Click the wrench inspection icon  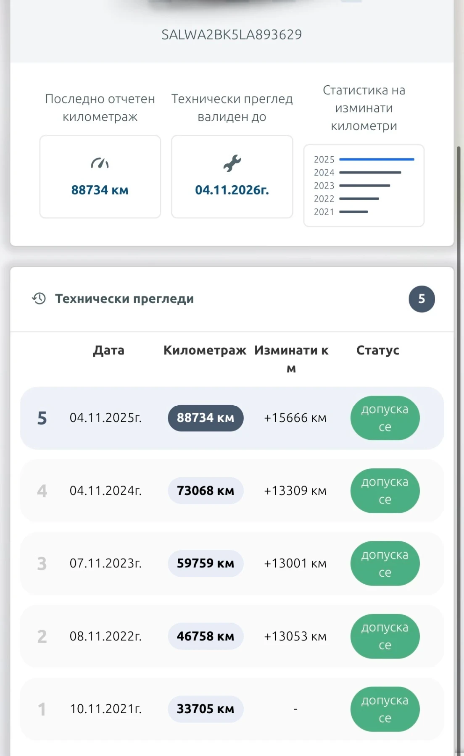[x=232, y=163]
